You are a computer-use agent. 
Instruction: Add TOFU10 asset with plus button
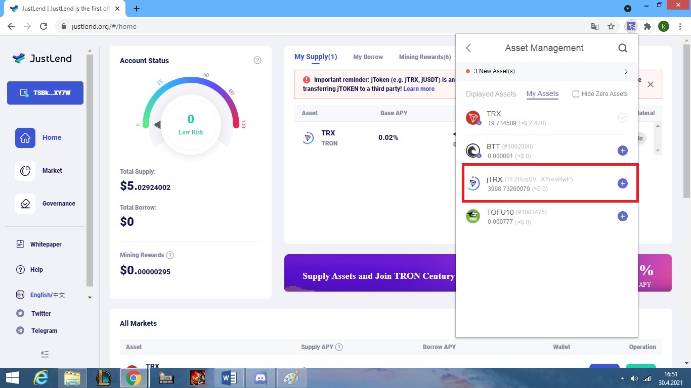(x=623, y=216)
